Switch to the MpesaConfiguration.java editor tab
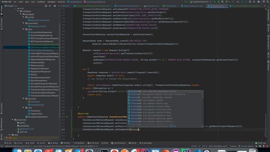The height and width of the screenshot is (152, 270). click(193, 6)
